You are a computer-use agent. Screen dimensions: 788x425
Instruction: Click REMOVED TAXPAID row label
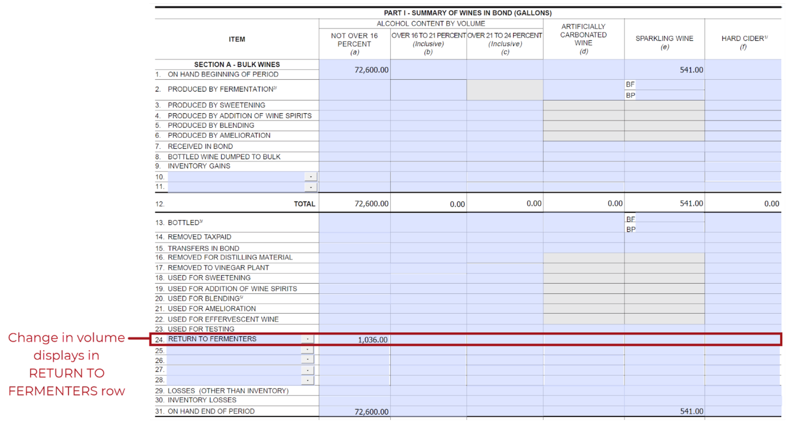200,237
